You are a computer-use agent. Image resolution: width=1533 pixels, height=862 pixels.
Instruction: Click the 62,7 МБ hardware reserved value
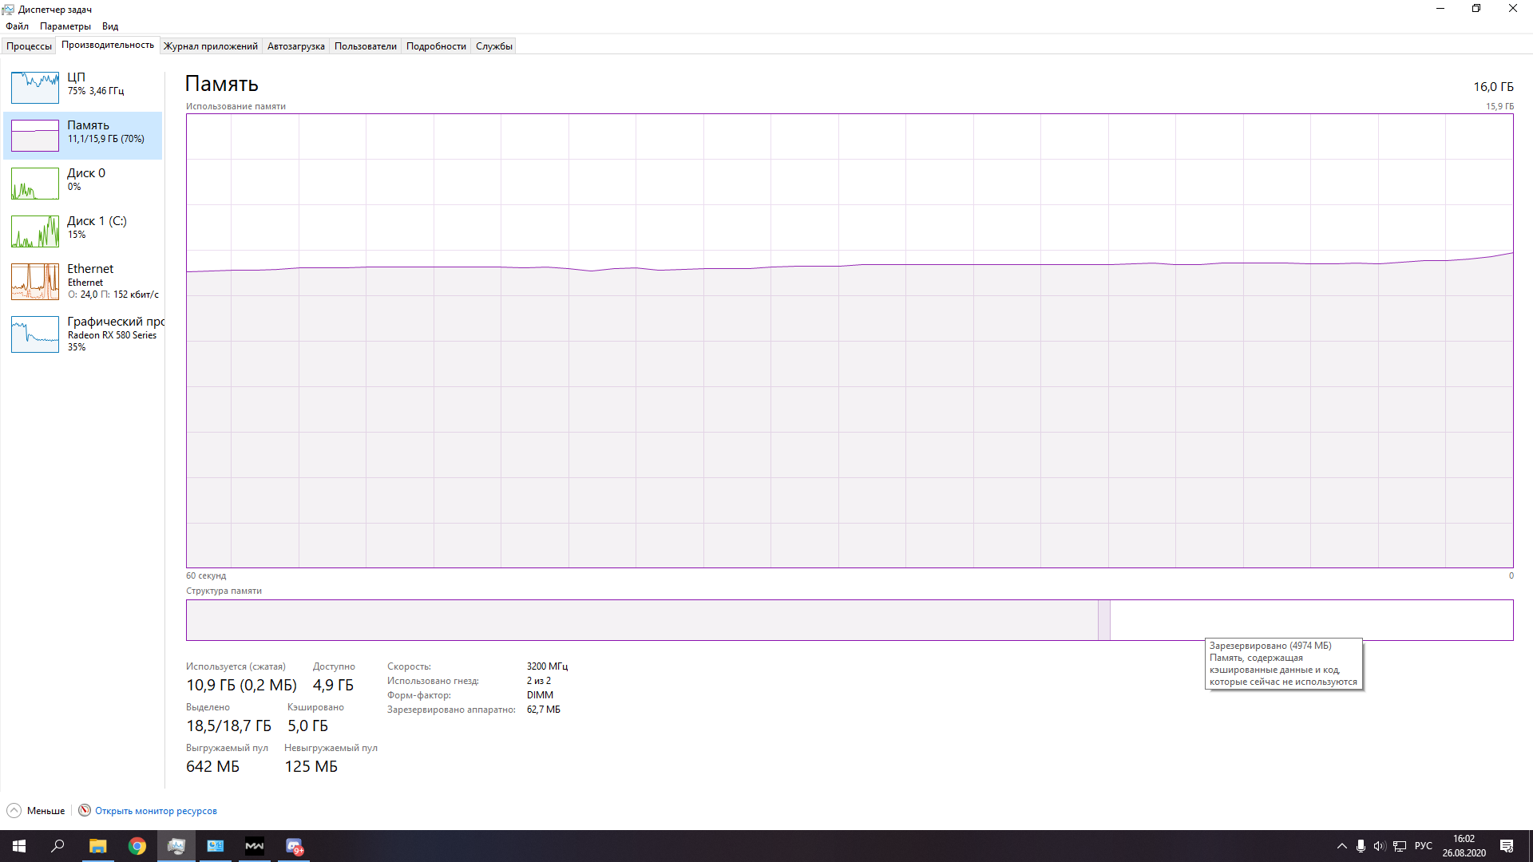[x=543, y=710]
